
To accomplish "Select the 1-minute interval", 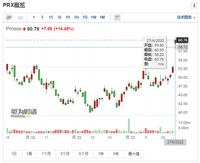I will point(33,17).
